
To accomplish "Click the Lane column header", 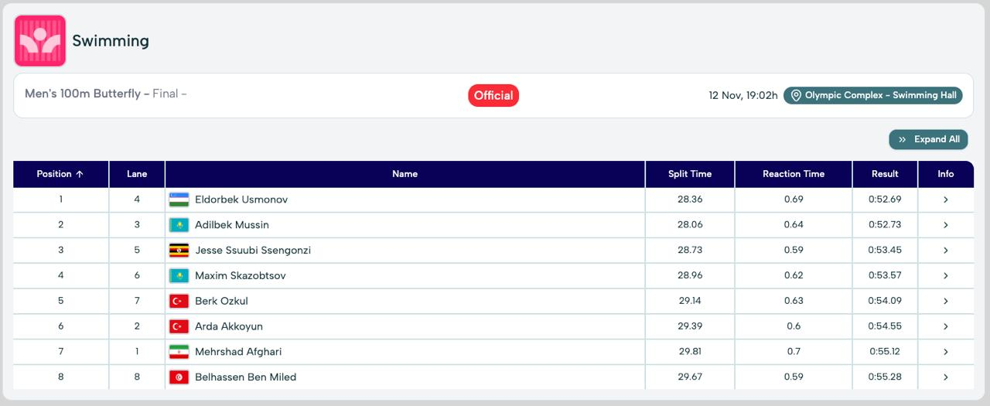I will click(x=137, y=174).
